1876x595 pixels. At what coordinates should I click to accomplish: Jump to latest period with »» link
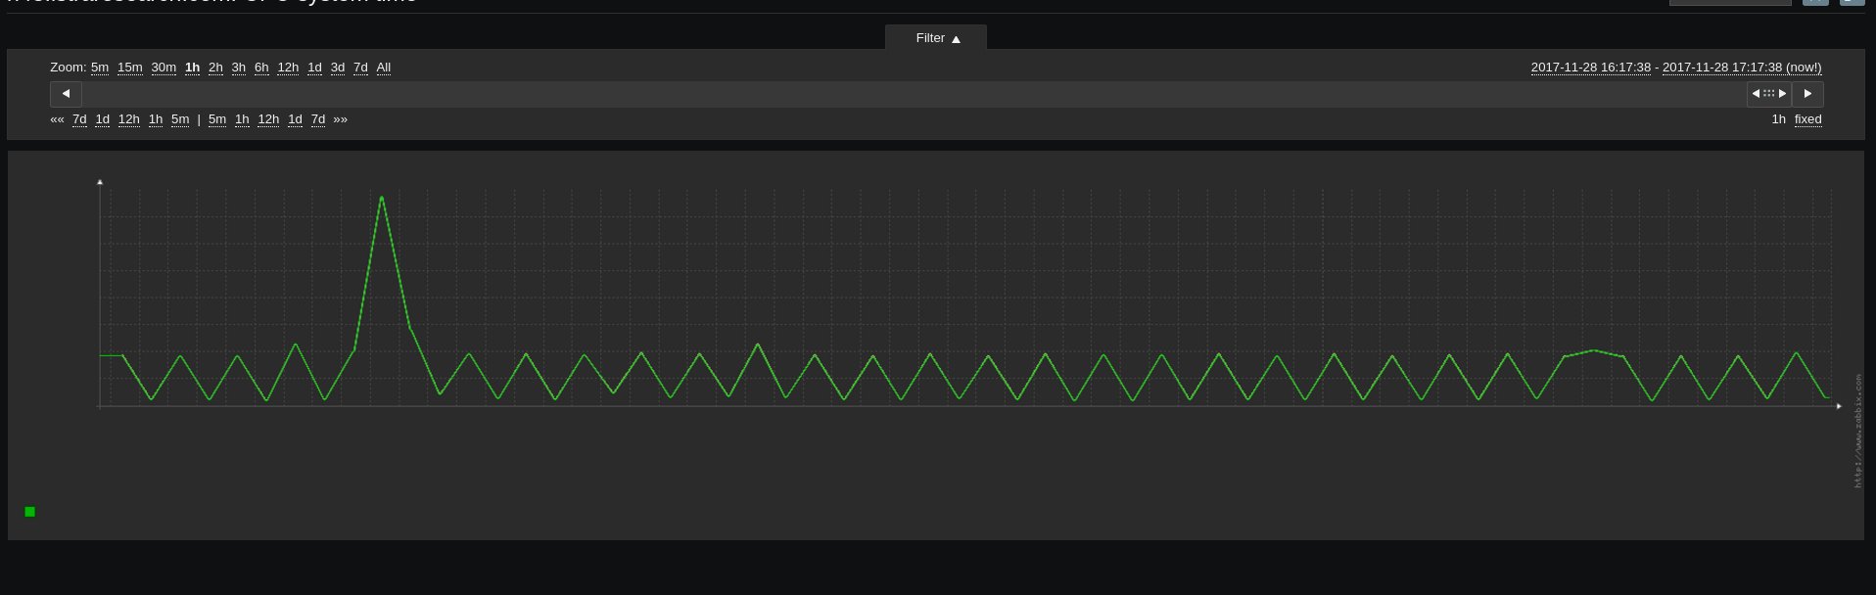[x=340, y=119]
